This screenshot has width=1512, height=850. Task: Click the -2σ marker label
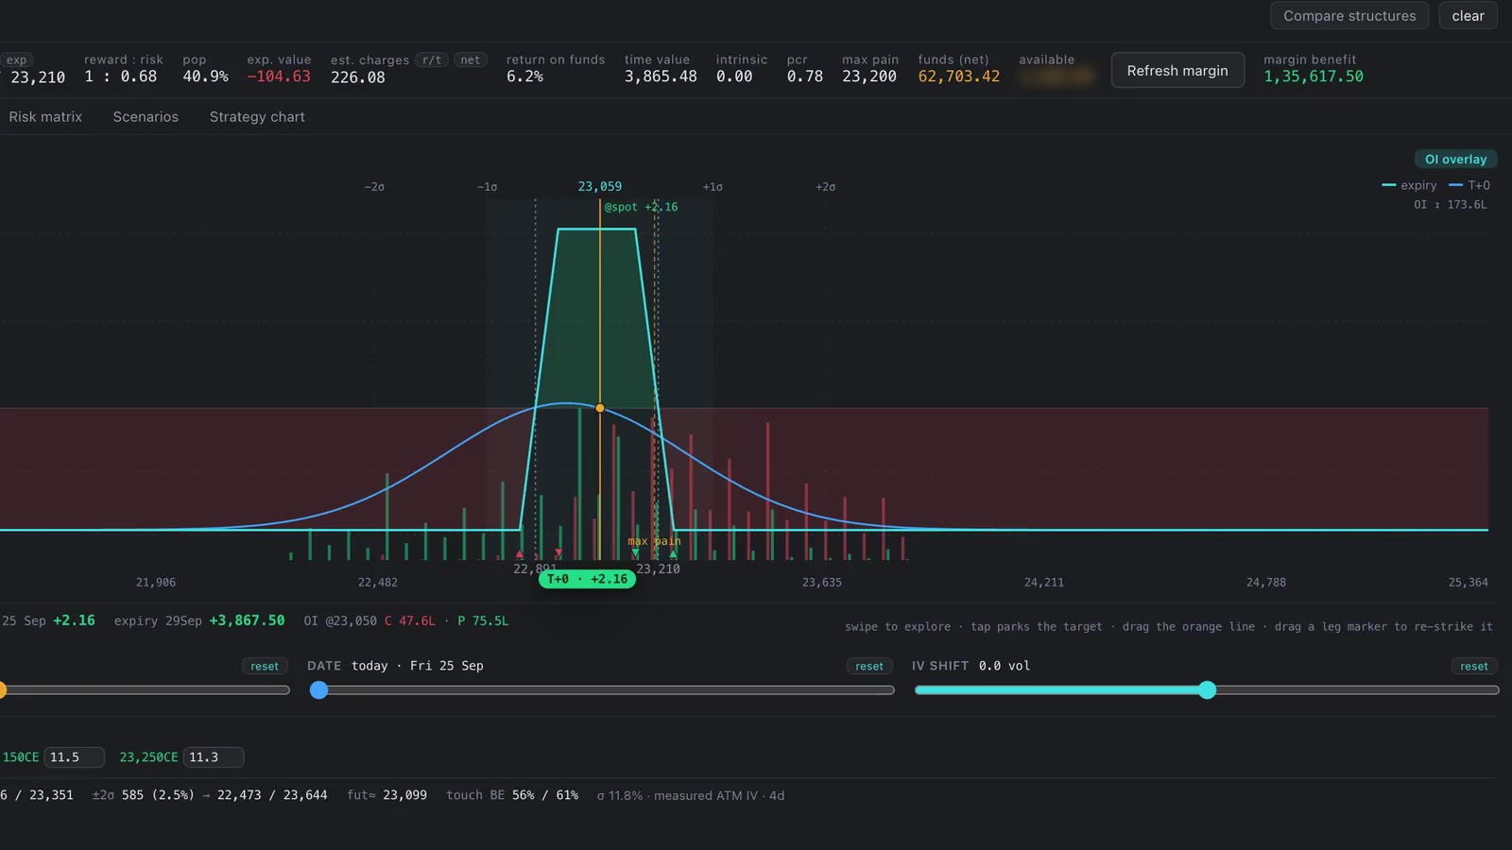tap(374, 187)
